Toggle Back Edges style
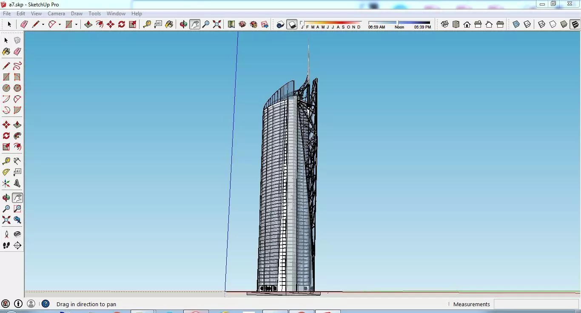Screen dimensions: 581x313 (527, 24)
